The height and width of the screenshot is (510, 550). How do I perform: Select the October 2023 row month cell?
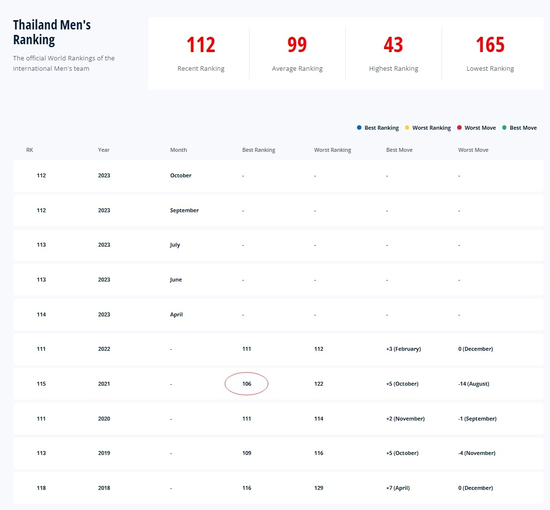tap(181, 175)
